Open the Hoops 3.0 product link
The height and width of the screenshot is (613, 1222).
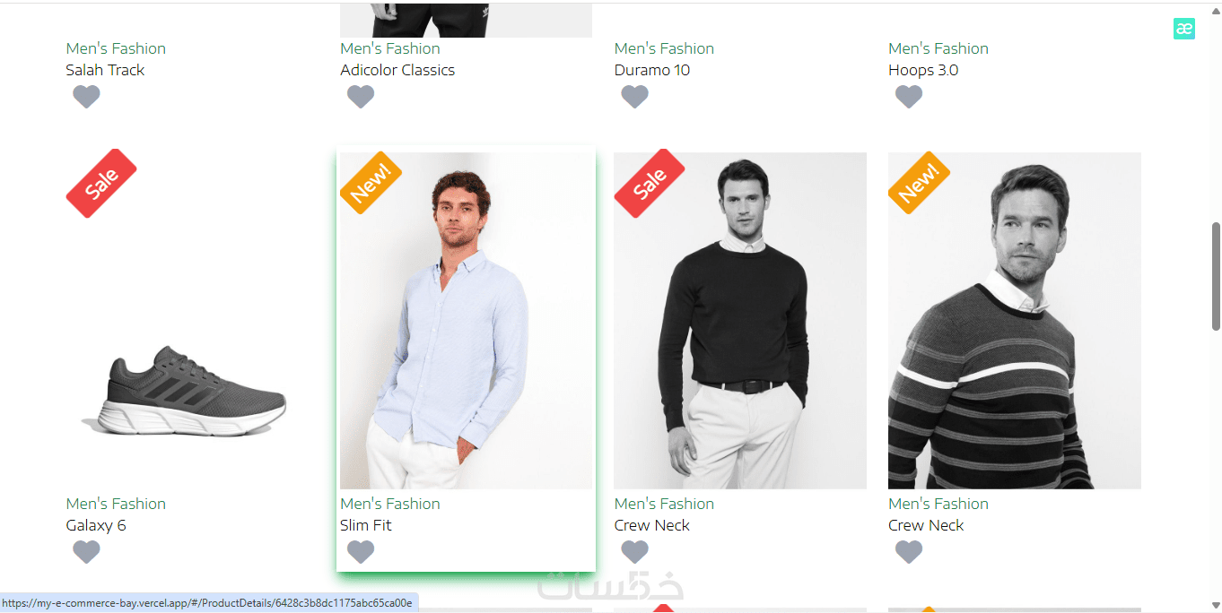point(923,70)
